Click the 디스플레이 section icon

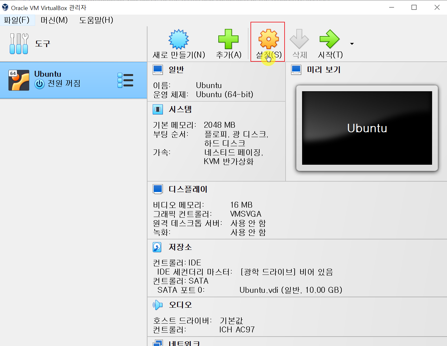158,189
